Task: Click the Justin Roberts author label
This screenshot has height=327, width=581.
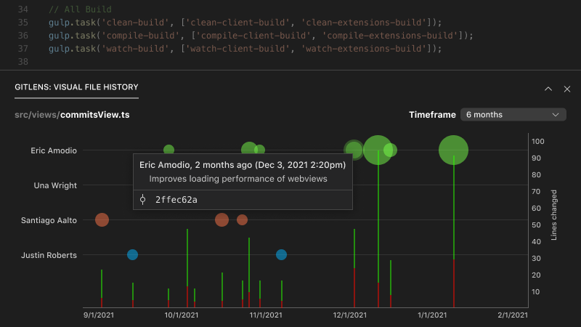Action: [49, 255]
